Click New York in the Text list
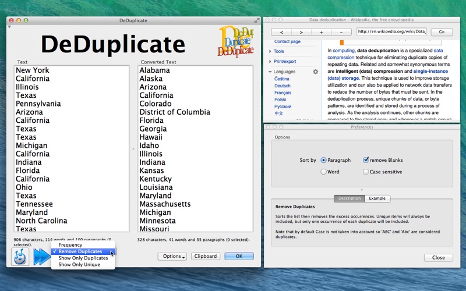466x291 pixels. pos(33,70)
